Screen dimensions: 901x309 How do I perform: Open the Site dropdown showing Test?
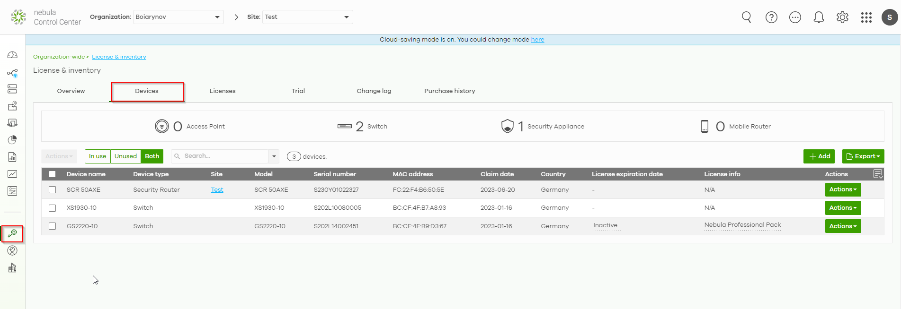click(x=307, y=17)
